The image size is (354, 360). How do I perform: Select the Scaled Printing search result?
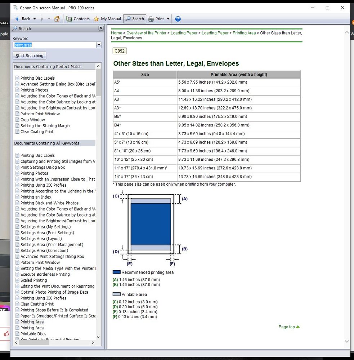click(35, 280)
